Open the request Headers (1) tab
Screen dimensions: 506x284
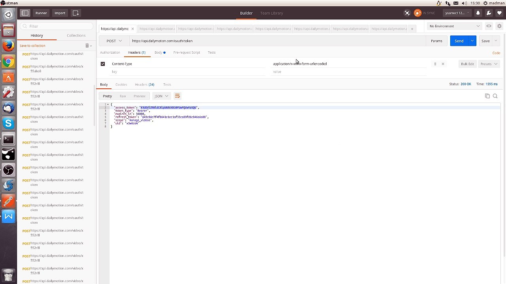(x=137, y=52)
